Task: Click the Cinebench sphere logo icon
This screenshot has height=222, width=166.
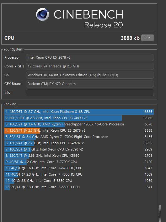Action: pyautogui.click(x=42, y=14)
